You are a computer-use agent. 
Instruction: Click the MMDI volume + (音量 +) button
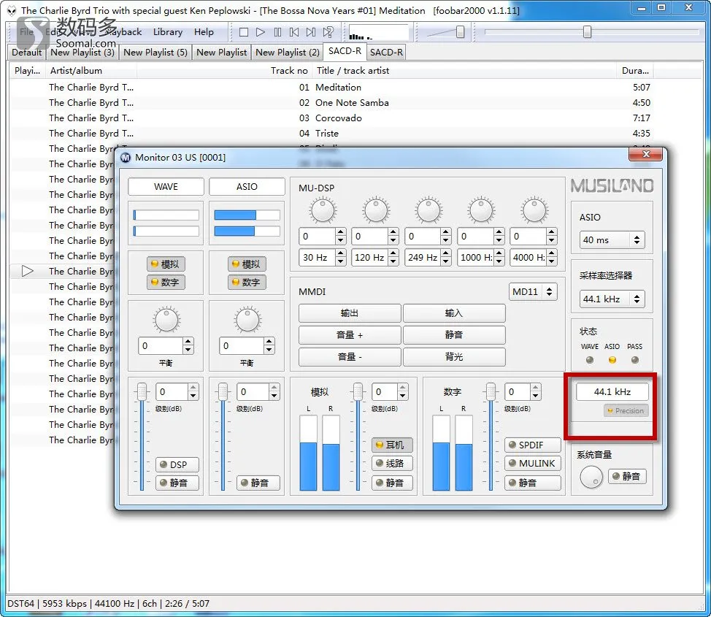click(350, 335)
